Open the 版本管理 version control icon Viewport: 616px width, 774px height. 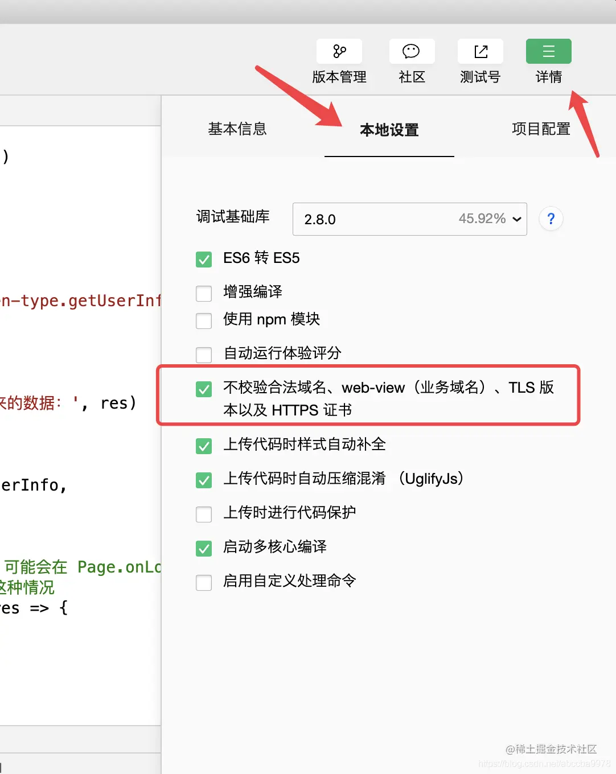[339, 51]
